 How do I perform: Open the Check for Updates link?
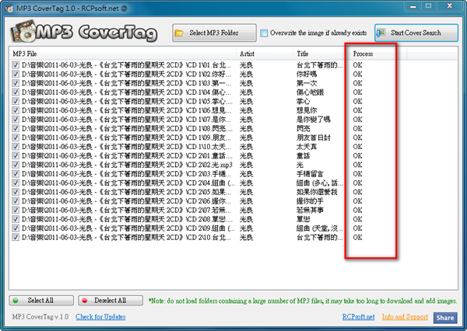(100, 317)
